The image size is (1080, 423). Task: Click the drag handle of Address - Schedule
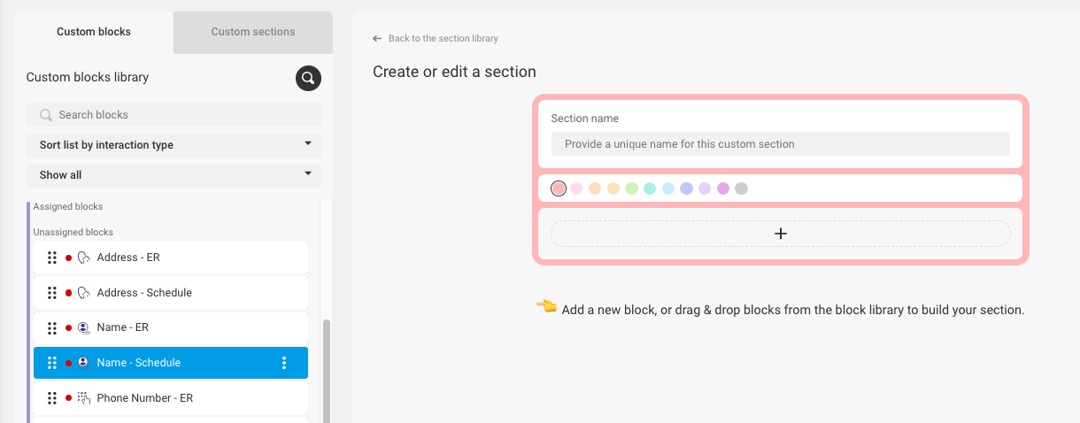[x=52, y=293]
